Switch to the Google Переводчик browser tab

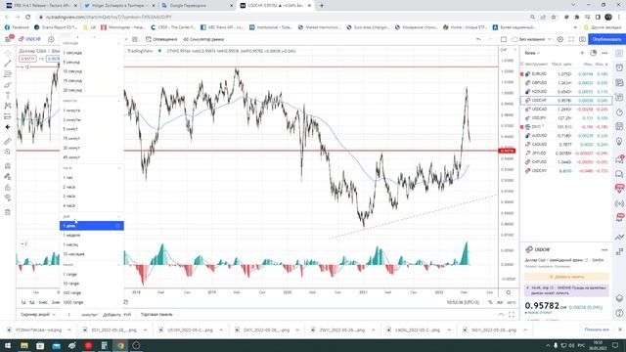click(198, 6)
